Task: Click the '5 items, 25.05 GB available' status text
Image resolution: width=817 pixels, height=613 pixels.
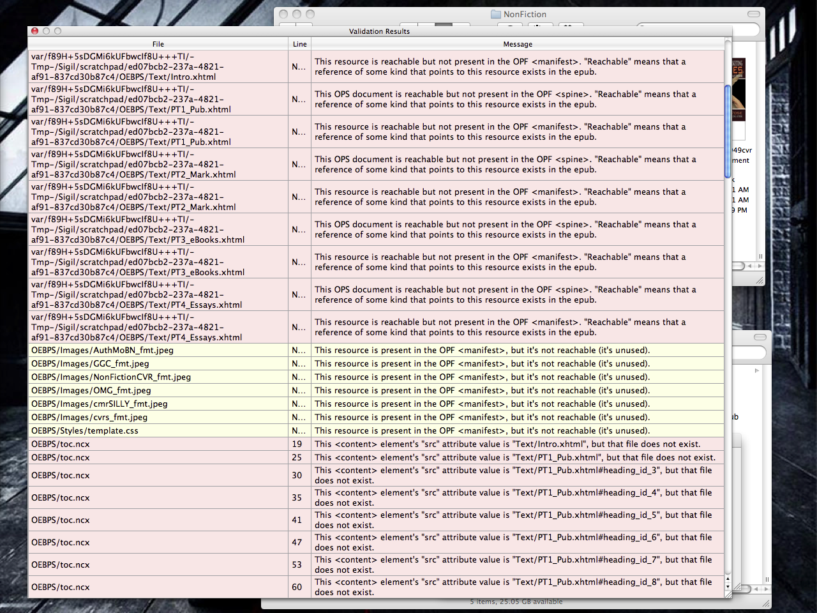Action: tap(516, 602)
